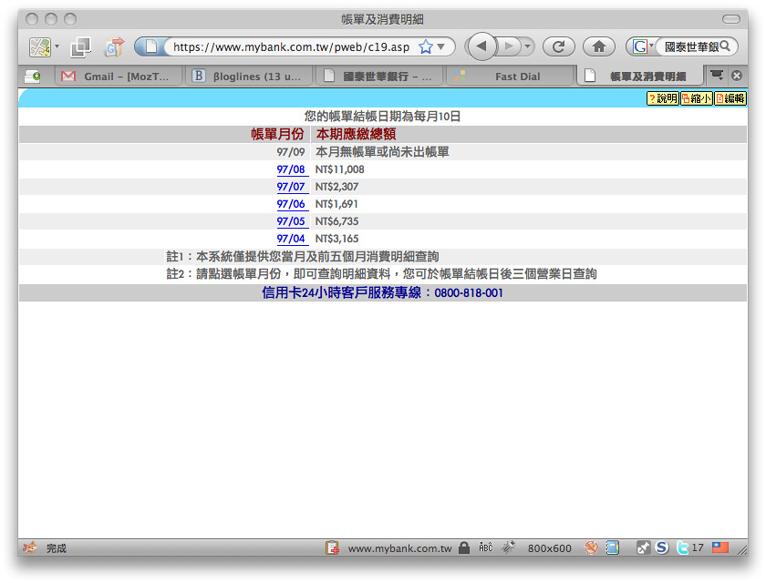This screenshot has width=766, height=583.
Task: Switch to the Gmail tab
Action: pos(117,77)
